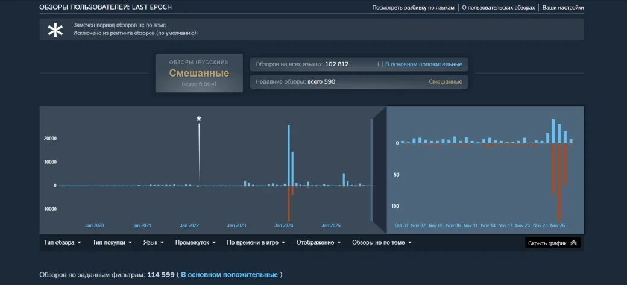
Task: Click the all-languages В основном положительные rating
Action: click(423, 64)
